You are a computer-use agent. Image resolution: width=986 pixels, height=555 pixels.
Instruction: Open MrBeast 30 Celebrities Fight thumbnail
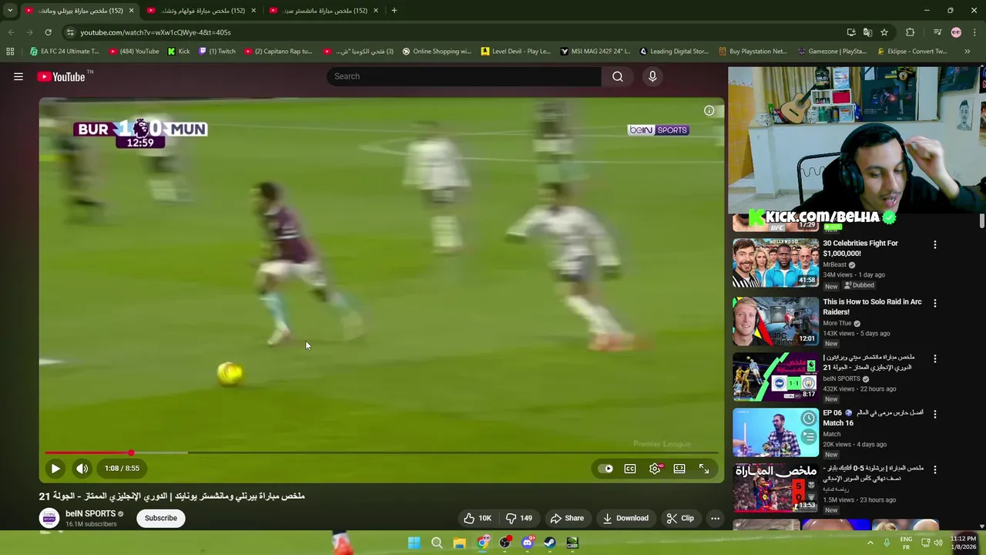(x=776, y=263)
